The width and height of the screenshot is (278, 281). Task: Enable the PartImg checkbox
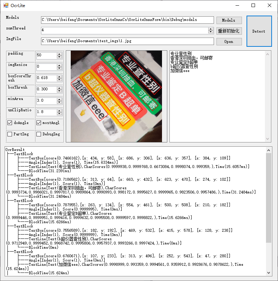click(10, 134)
